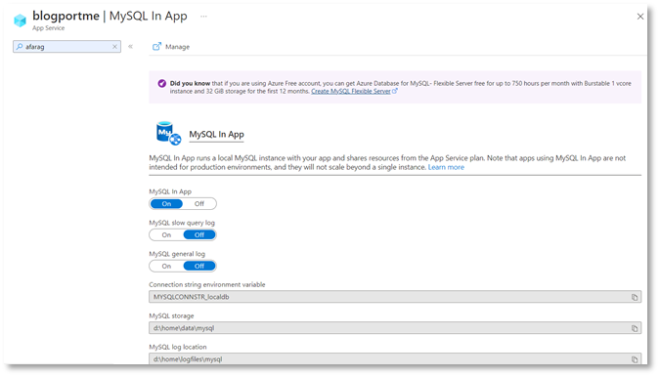Open the Create MySQL Flexible Server link

coord(351,91)
